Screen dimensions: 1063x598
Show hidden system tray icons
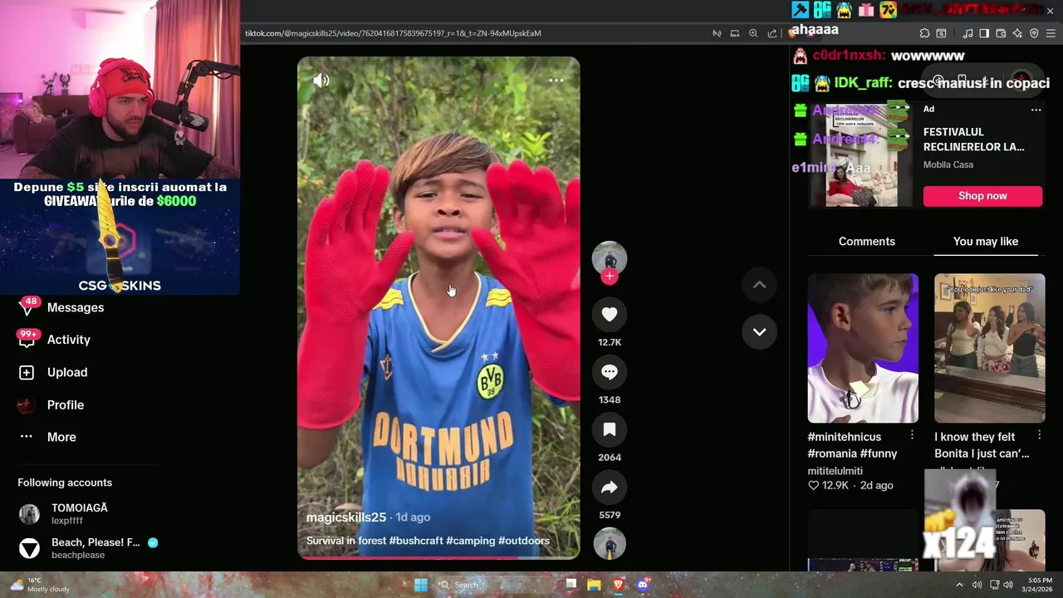pos(960,585)
